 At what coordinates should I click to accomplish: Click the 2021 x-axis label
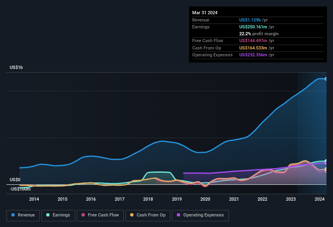coord(234,199)
